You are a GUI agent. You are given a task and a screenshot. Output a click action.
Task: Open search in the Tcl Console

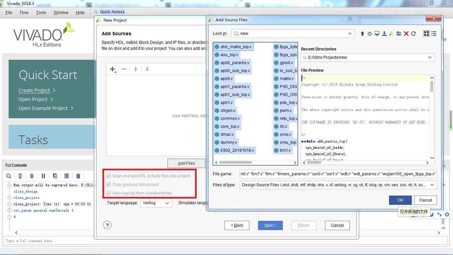9,176
